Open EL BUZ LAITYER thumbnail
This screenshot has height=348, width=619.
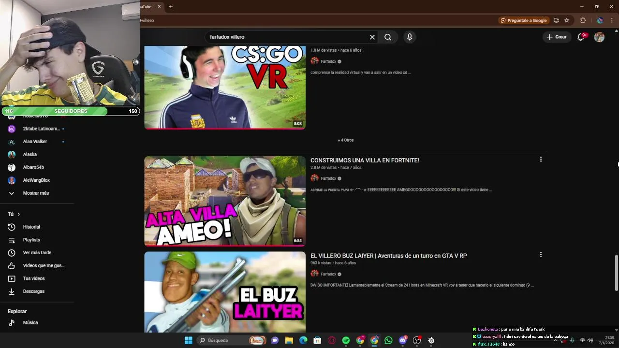coord(225,292)
